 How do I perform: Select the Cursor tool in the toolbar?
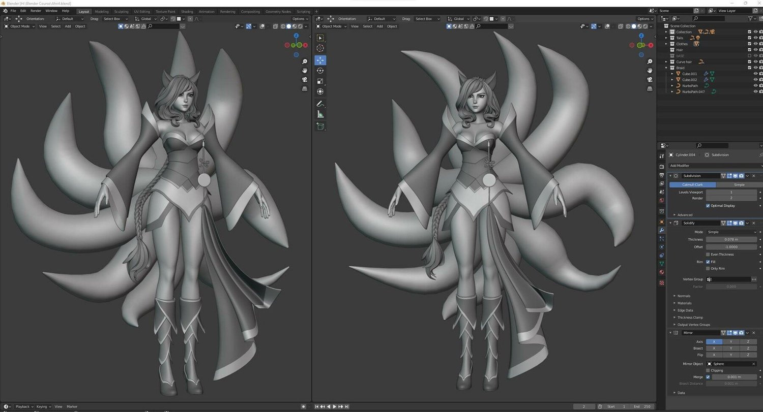[x=320, y=48]
